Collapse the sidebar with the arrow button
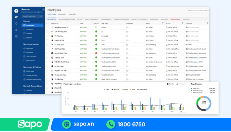This screenshot has width=231, height=132. 43,9
